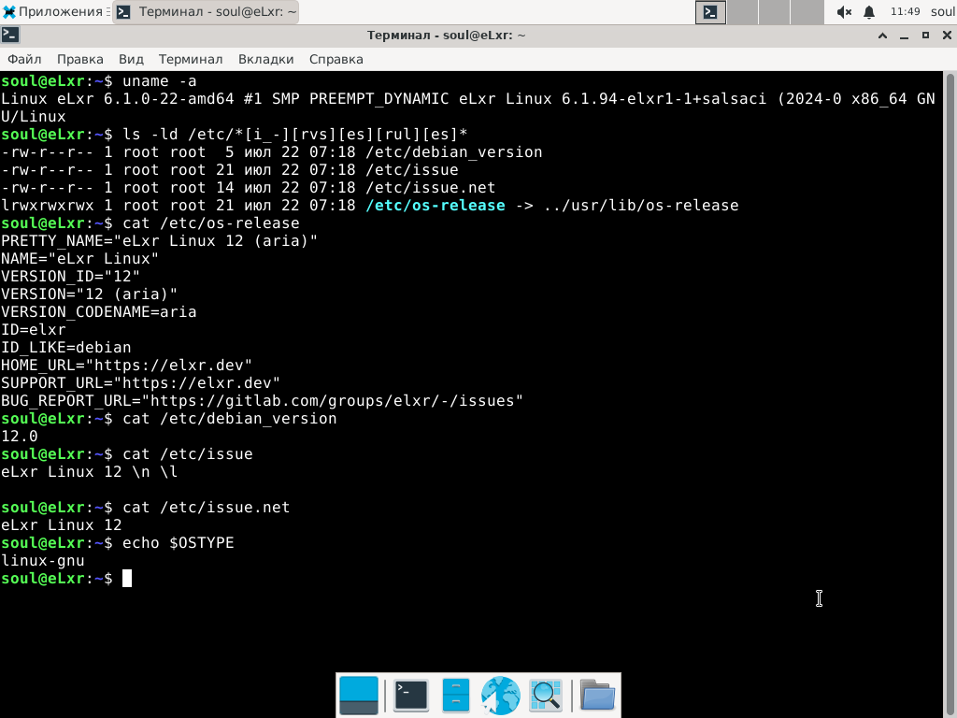
Task: Click the 12.0 debian version output
Action: click(19, 437)
